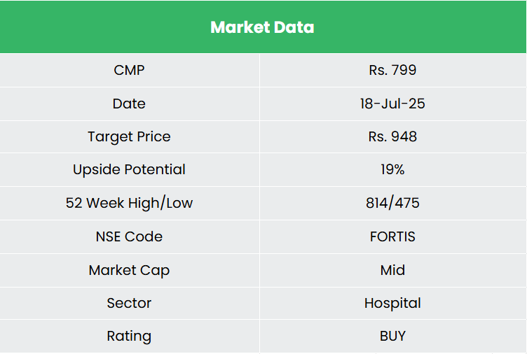
Task: Select the Market Cap label
Action: [x=129, y=270]
